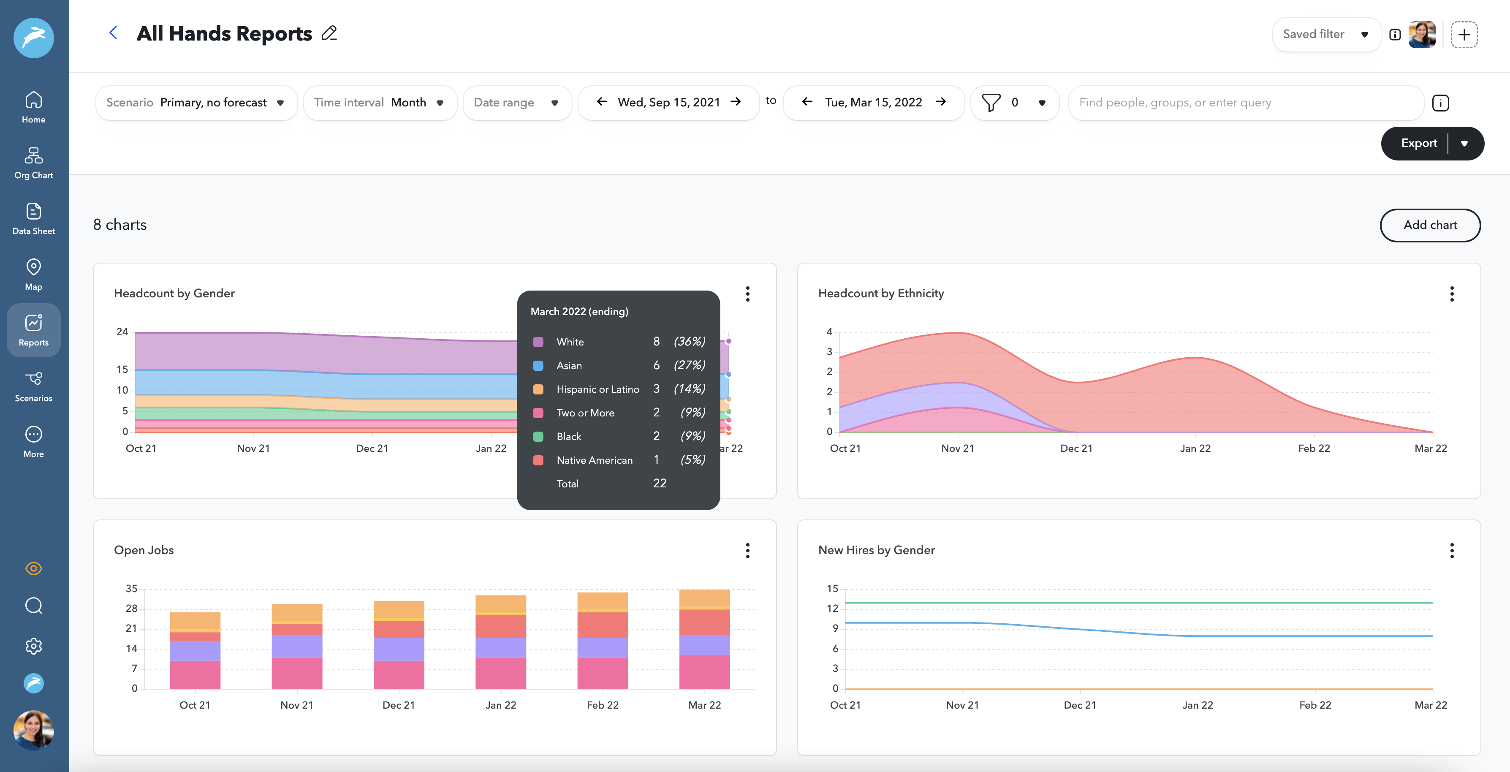Go back using the left chevron
The height and width of the screenshot is (772, 1510).
coord(114,33)
